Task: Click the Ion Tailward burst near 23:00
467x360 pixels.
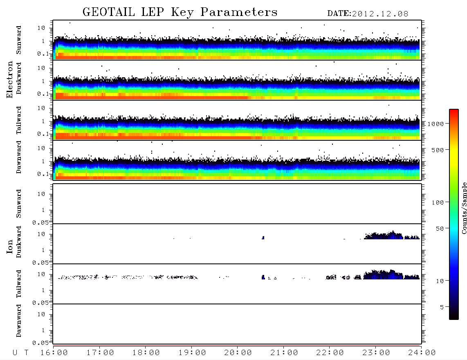Action: coord(384,274)
